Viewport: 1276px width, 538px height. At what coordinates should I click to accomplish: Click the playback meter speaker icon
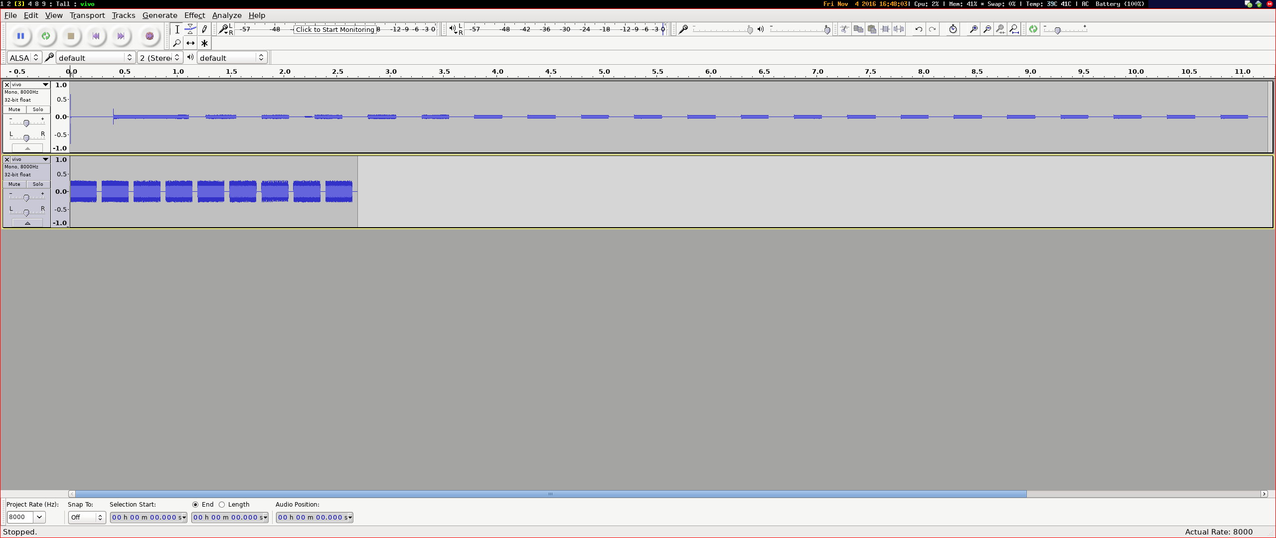(x=452, y=29)
